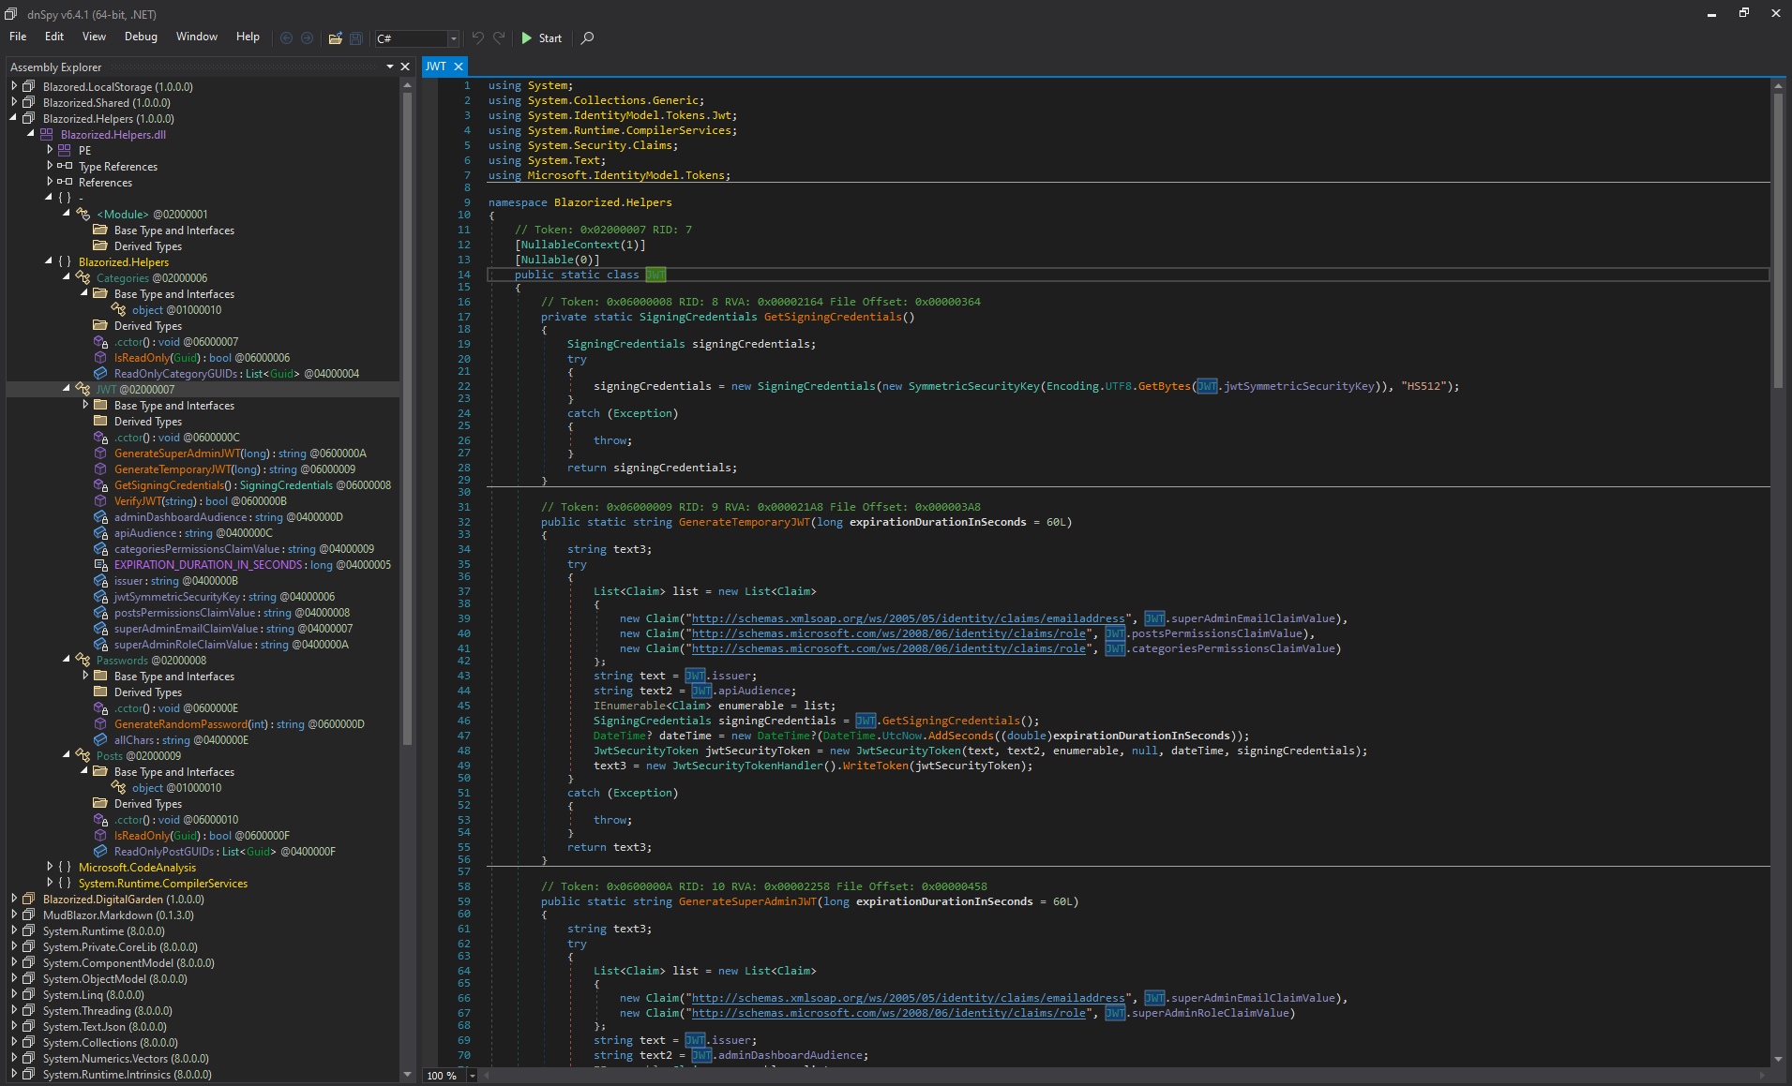Image resolution: width=1792 pixels, height=1086 pixels.
Task: Click the MudBlazor.Markdown assembly icon
Action: pyautogui.click(x=28, y=915)
